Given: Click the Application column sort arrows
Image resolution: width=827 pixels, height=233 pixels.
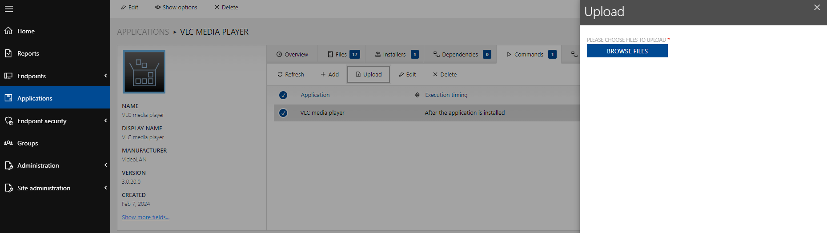Looking at the screenshot, I should coord(417,95).
